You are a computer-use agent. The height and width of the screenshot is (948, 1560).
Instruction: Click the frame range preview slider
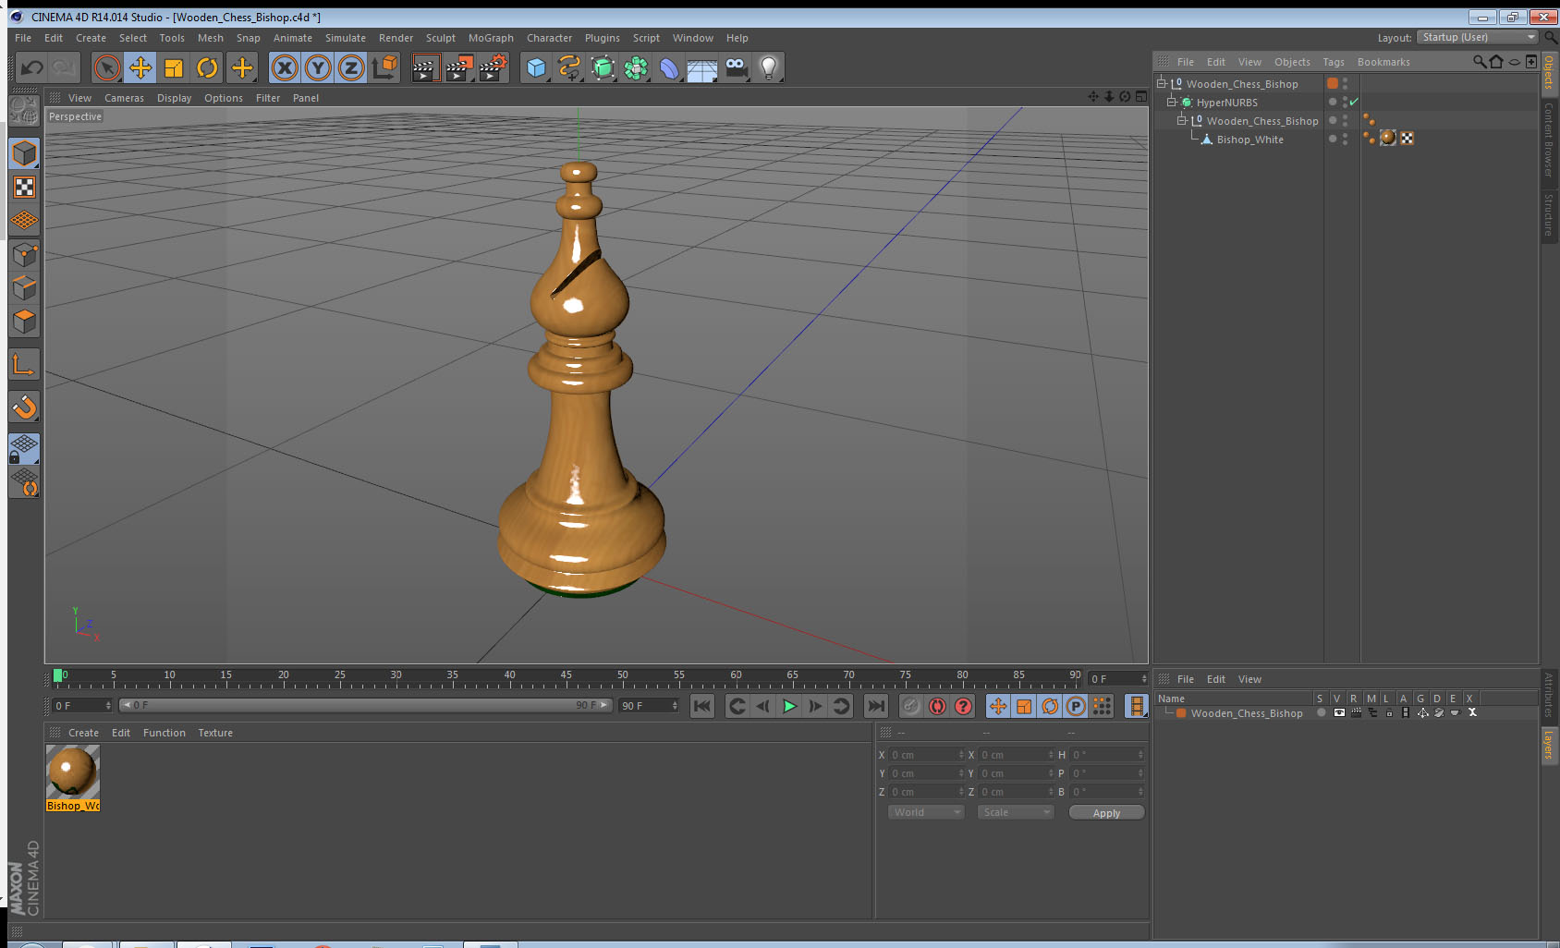coord(366,705)
